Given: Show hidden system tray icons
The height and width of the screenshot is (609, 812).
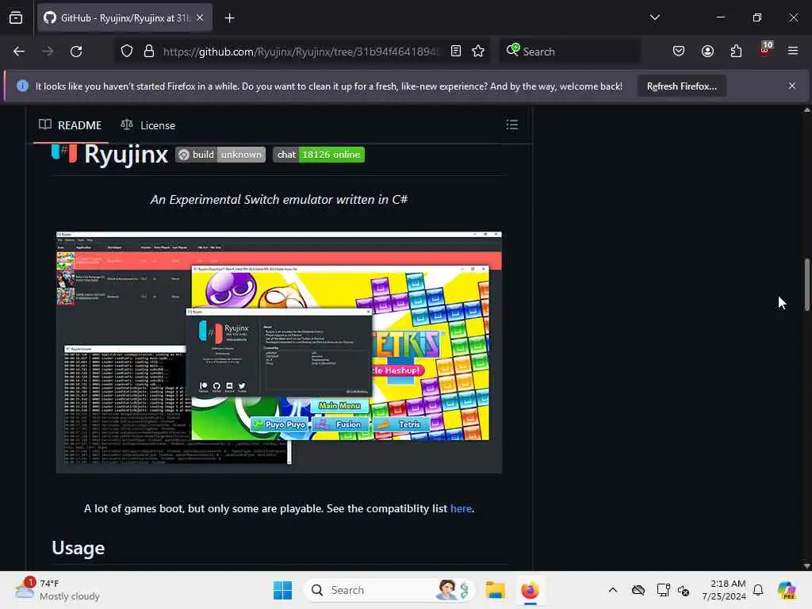Looking at the screenshot, I should [x=613, y=590].
